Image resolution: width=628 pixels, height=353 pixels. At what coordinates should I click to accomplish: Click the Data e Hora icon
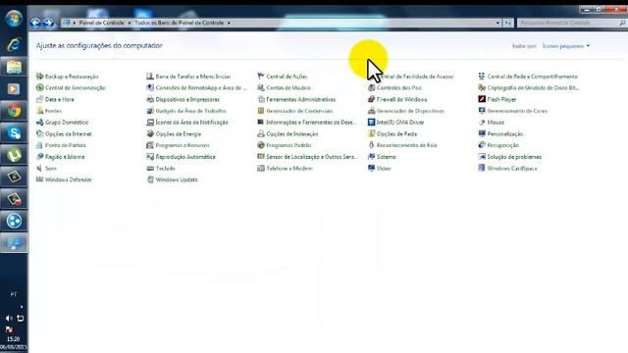[39, 99]
